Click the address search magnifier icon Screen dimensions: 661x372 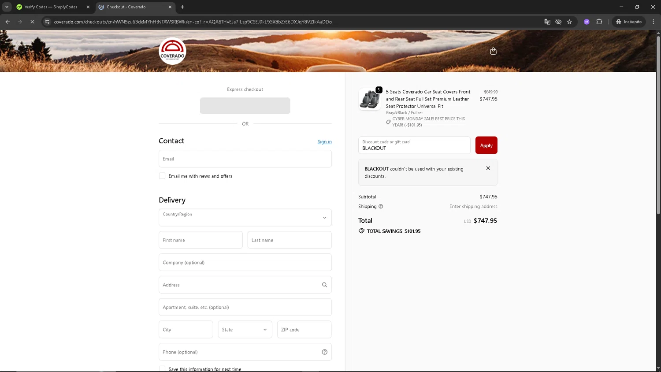tap(324, 285)
